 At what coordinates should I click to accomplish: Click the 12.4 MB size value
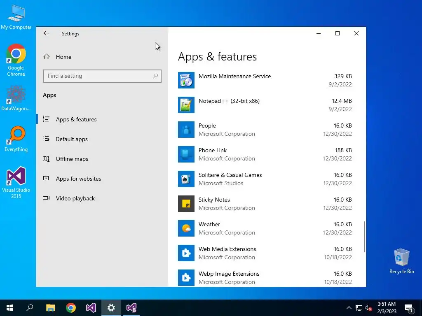pyautogui.click(x=342, y=101)
